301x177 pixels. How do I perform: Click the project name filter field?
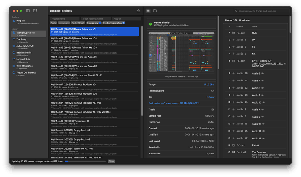coord(65,18)
